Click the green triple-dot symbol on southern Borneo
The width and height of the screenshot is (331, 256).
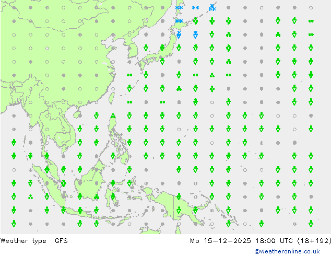(97, 197)
